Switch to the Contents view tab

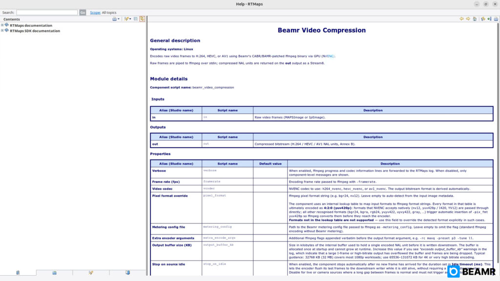[x=18, y=273]
